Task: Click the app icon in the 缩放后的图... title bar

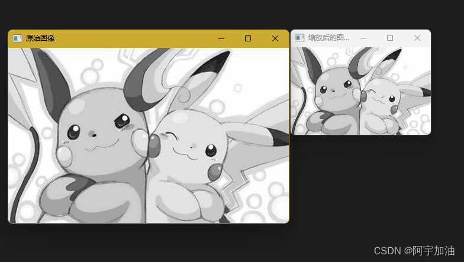Action: coord(299,38)
